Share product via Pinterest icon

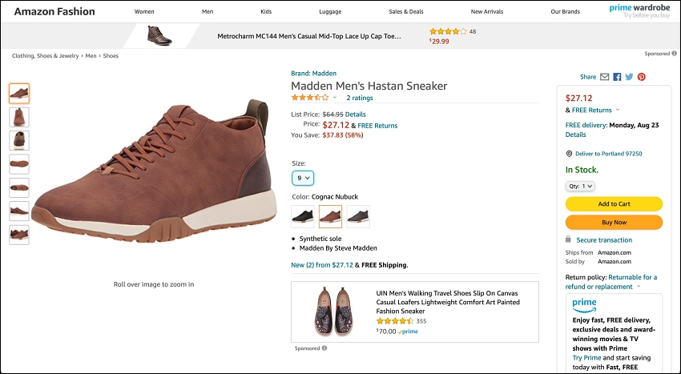pyautogui.click(x=642, y=77)
